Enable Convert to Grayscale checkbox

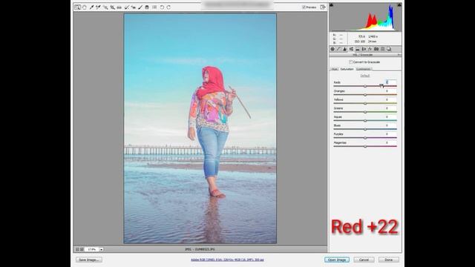[351, 62]
